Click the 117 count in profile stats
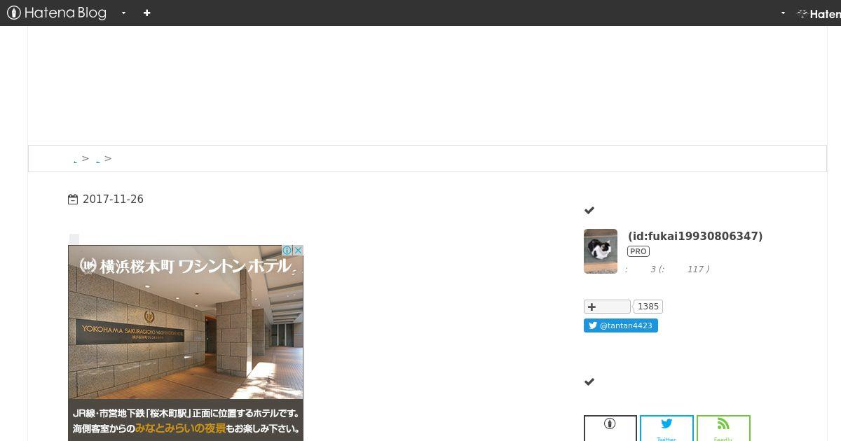The height and width of the screenshot is (441, 841). click(695, 269)
